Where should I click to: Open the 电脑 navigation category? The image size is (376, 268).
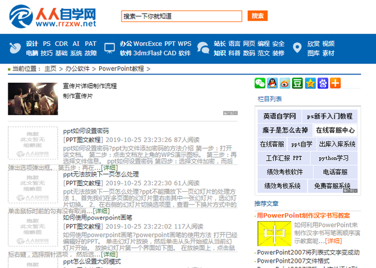coord(32,53)
